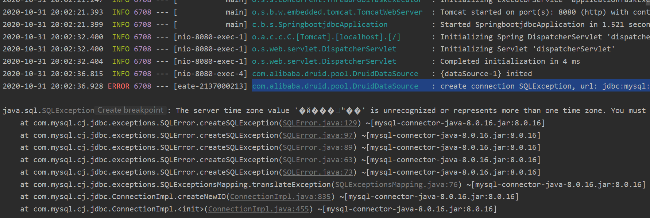This screenshot has width=650, height=218.
Task: Click the DruidDataSource logger on the 20:02:36.815 INFO line
Action: [x=335, y=74]
